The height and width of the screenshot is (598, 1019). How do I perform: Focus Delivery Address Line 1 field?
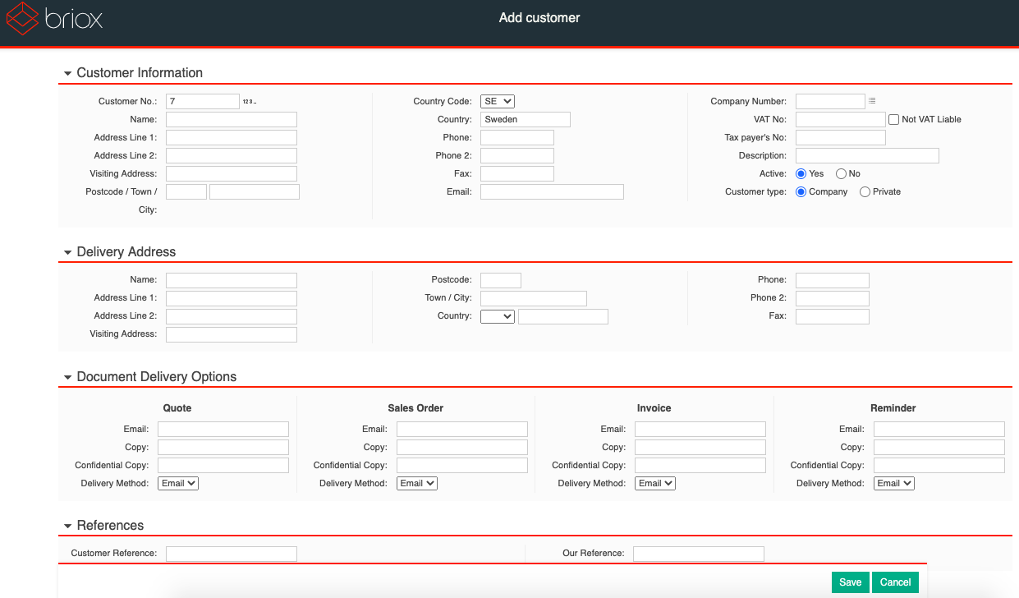point(232,298)
